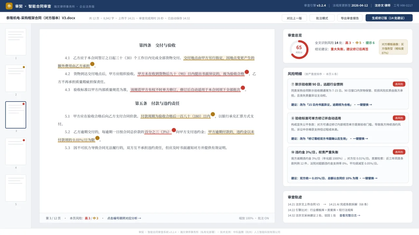Image resolution: width=419 pixels, height=235 pixels.
Task: Click the red marker after 百分之三（3%）
Action: point(174,130)
